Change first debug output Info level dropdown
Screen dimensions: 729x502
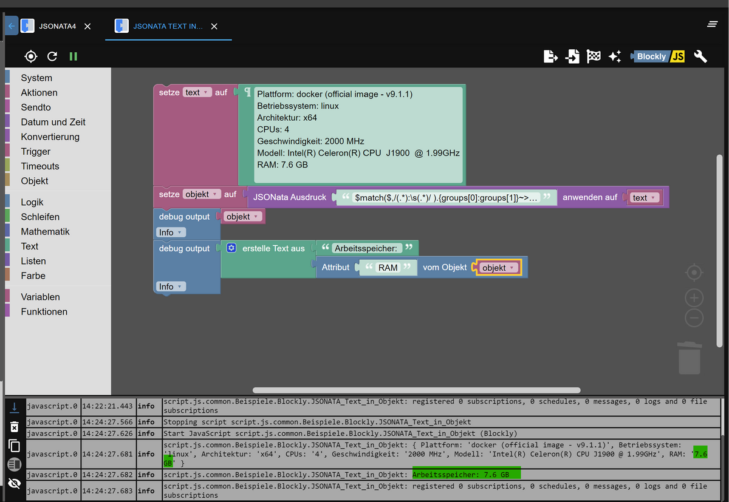[x=171, y=232]
